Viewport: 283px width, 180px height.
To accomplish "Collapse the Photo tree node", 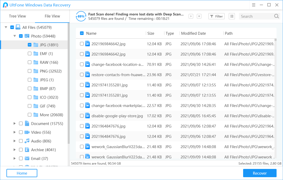I will pyautogui.click(x=15, y=36).
